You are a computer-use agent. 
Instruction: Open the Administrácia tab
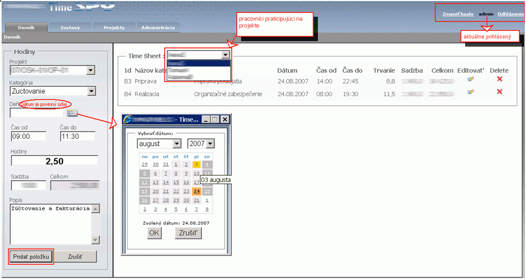click(x=158, y=28)
